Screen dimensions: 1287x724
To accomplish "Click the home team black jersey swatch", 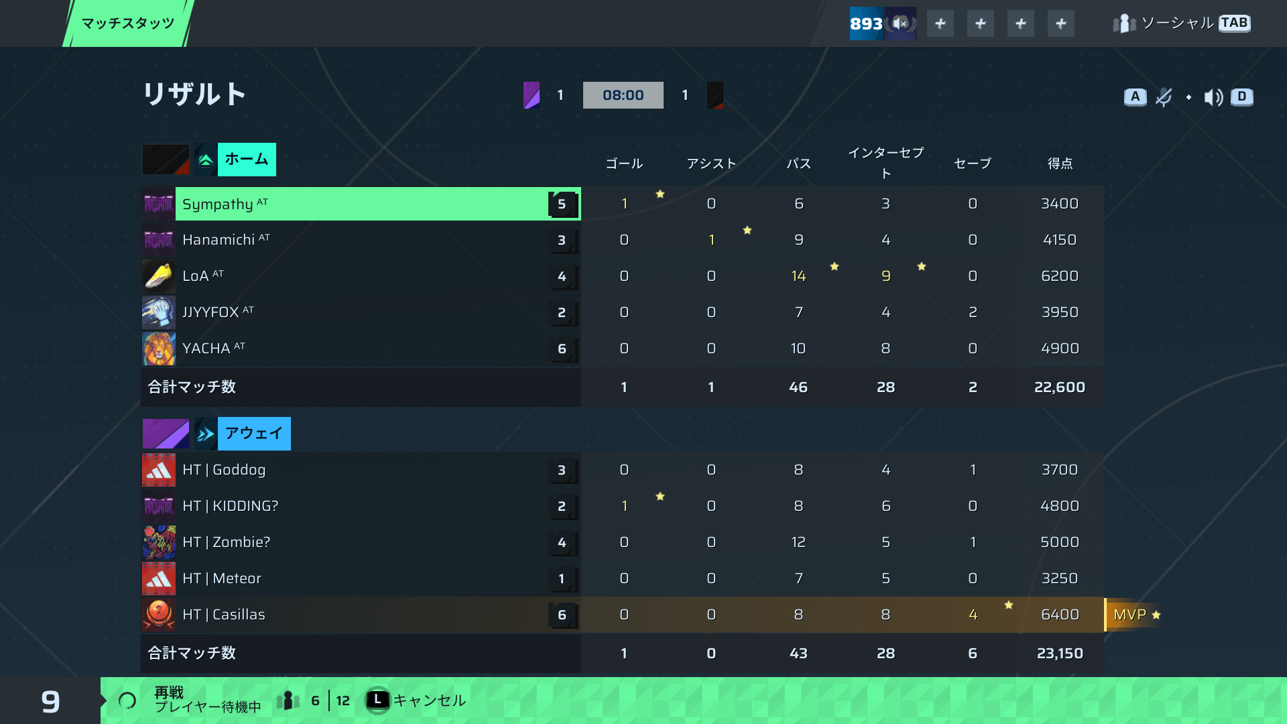I will [166, 160].
